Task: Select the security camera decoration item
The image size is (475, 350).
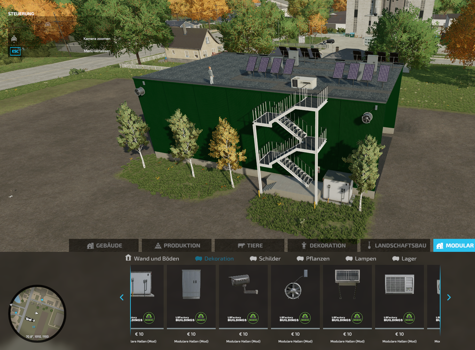Action: pyautogui.click(x=243, y=296)
